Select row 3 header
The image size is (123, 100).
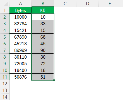click(x=5, y=24)
